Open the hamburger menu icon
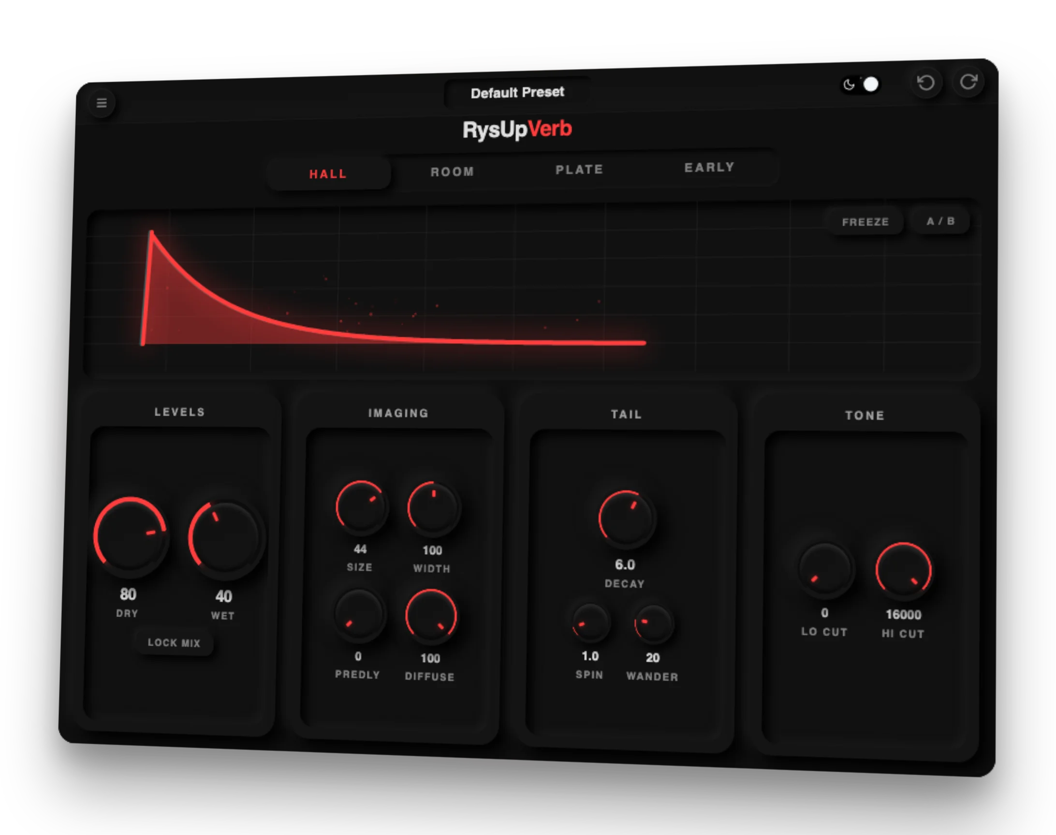Screen dimensions: 1056x835 click(102, 103)
